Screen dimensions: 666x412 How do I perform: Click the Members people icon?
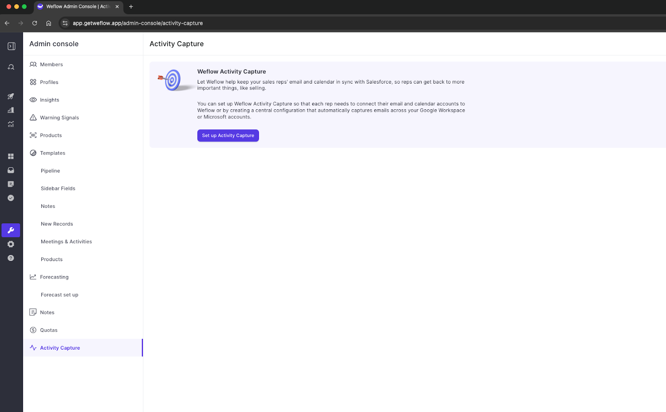(33, 64)
